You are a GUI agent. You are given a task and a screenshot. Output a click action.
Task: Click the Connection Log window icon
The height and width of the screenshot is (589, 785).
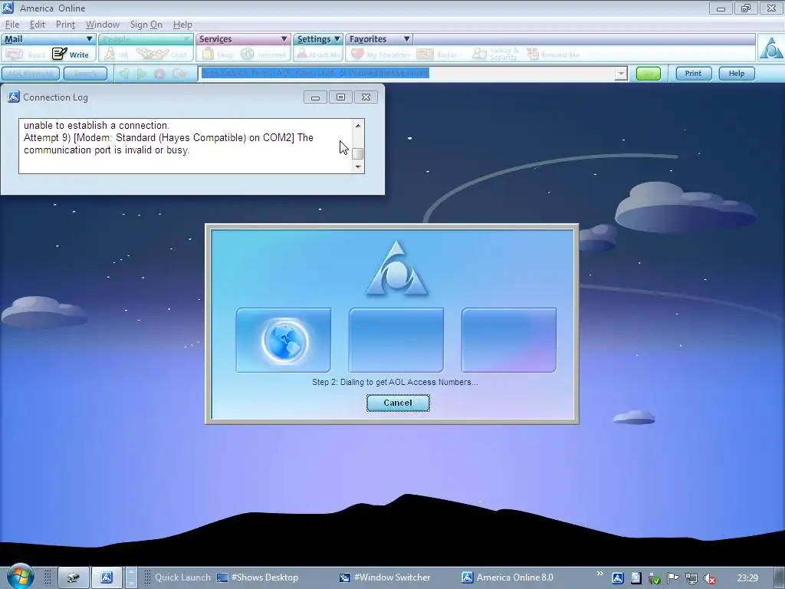pyautogui.click(x=14, y=97)
